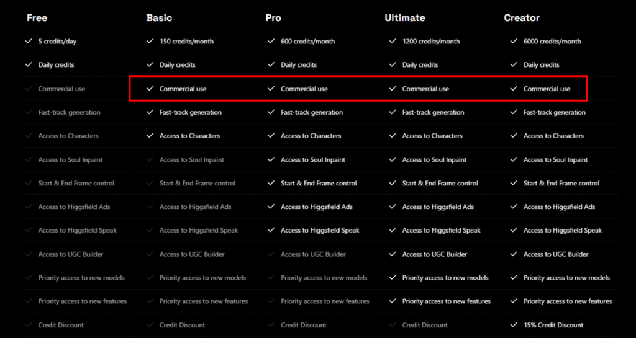Click the greyed-out Credit Discount under Free

coord(61,325)
